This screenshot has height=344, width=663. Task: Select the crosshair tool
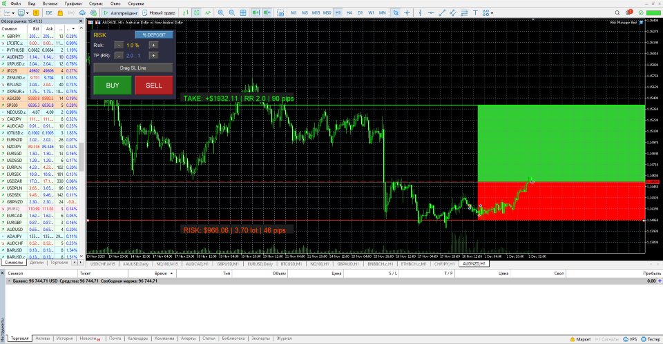click(x=407, y=12)
